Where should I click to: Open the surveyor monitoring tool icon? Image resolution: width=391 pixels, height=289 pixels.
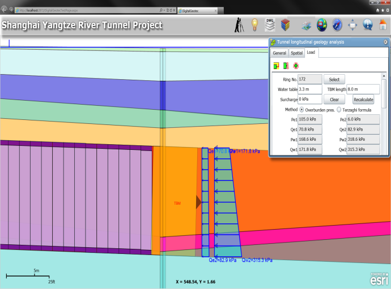point(239,25)
